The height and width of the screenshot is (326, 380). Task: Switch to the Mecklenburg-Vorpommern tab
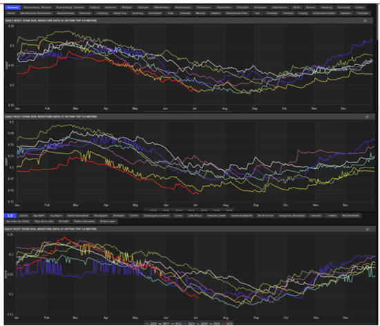pos(36,13)
